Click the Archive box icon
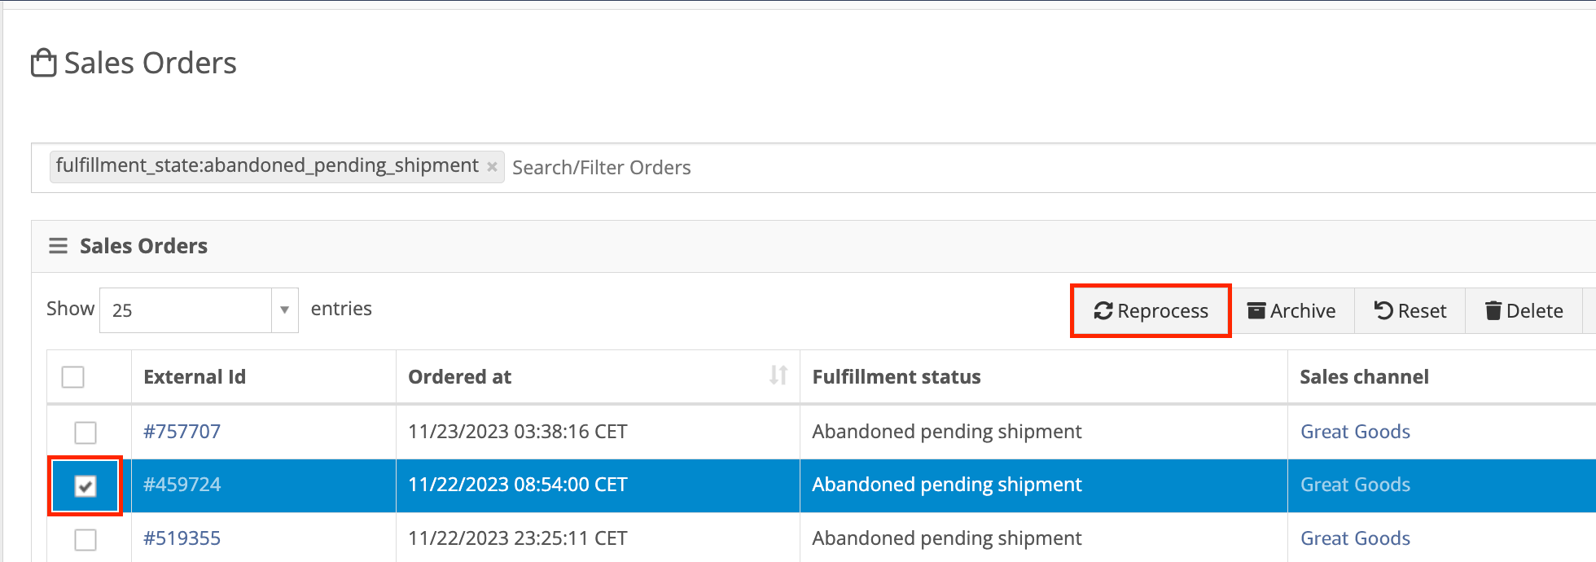 (x=1256, y=310)
